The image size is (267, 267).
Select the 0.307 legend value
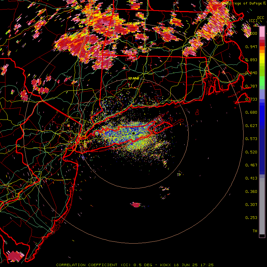251,205
